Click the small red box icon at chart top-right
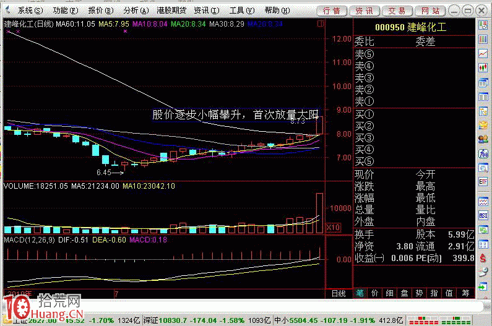 tap(320, 24)
